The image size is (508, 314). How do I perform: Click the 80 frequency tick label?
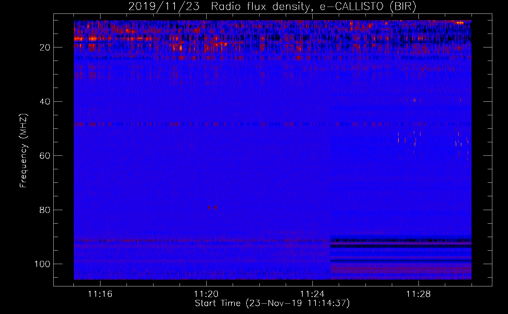(x=45, y=210)
